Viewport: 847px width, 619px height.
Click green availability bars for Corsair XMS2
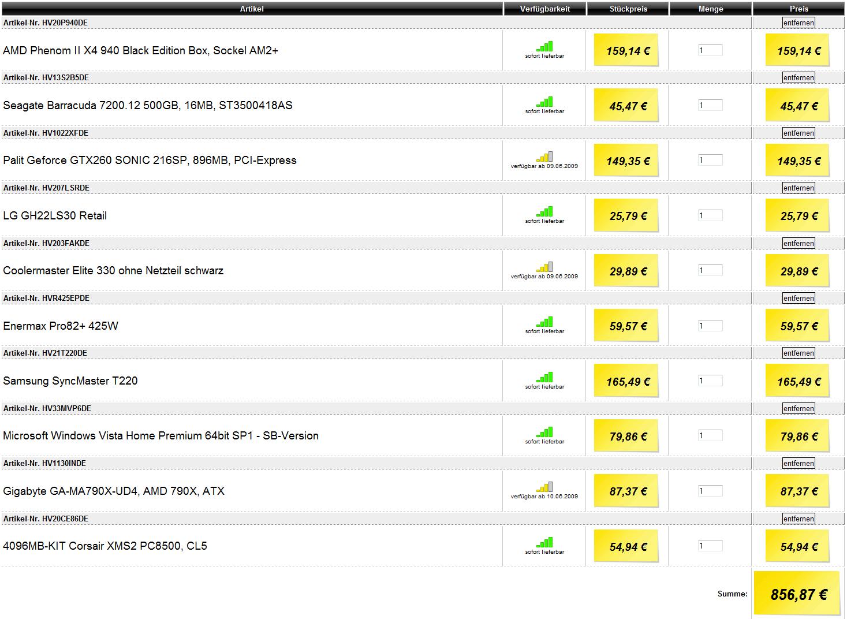(x=544, y=542)
